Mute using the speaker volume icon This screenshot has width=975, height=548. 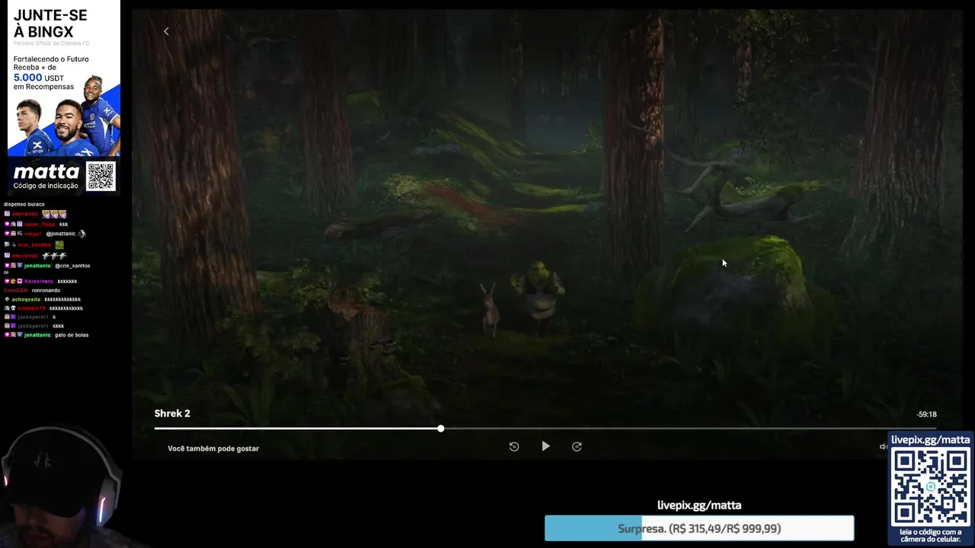coord(884,447)
